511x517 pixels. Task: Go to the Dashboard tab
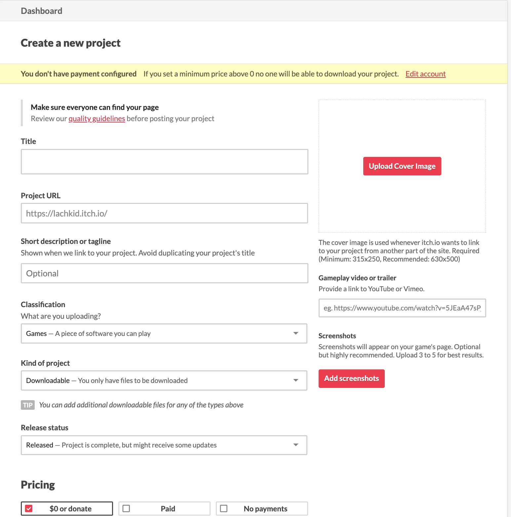tap(42, 11)
